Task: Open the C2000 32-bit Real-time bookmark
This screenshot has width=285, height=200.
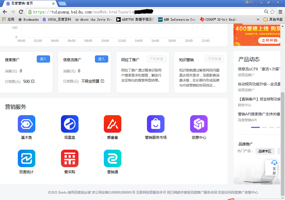Action: coord(219,19)
